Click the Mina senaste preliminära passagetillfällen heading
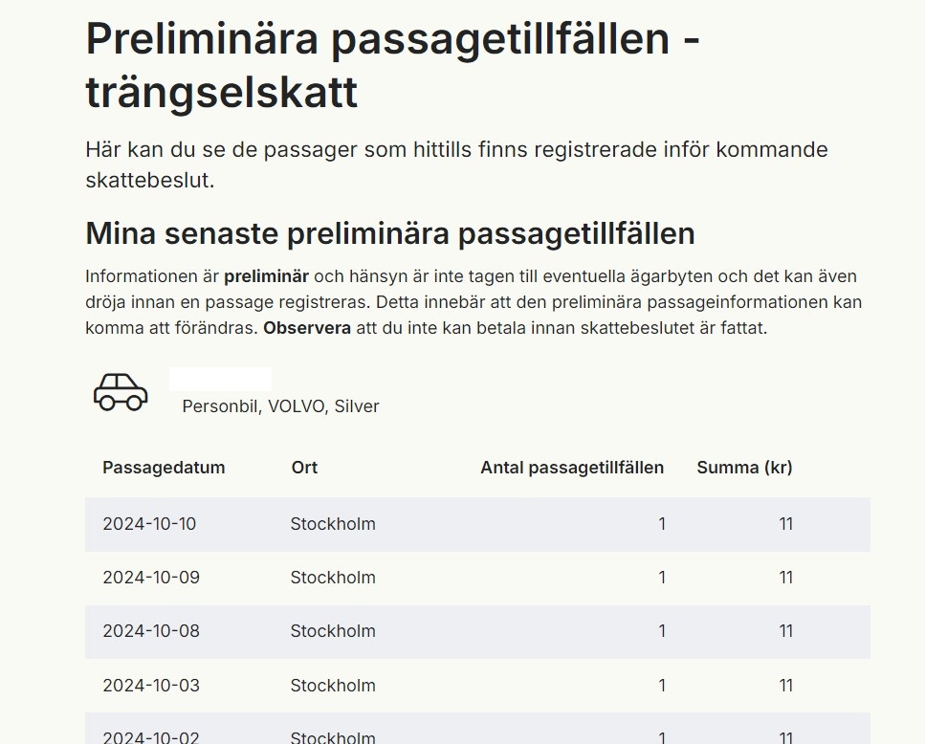Screen dimensions: 925x744 390,233
